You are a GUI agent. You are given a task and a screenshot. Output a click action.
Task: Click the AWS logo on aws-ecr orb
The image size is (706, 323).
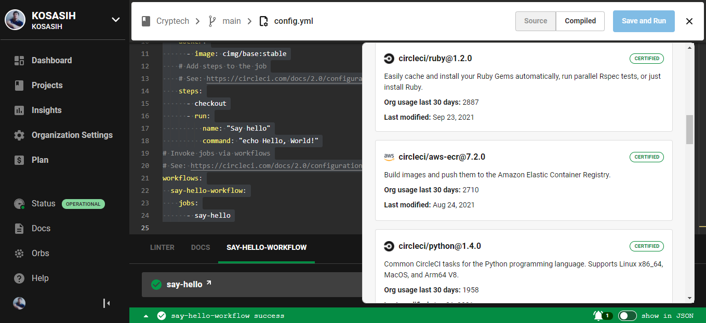[x=389, y=157]
